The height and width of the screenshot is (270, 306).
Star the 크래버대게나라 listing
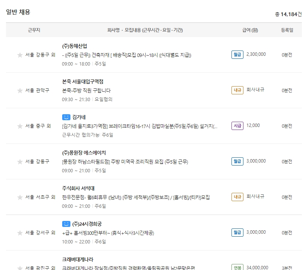point(20,268)
